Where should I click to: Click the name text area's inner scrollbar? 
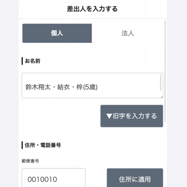161,83
